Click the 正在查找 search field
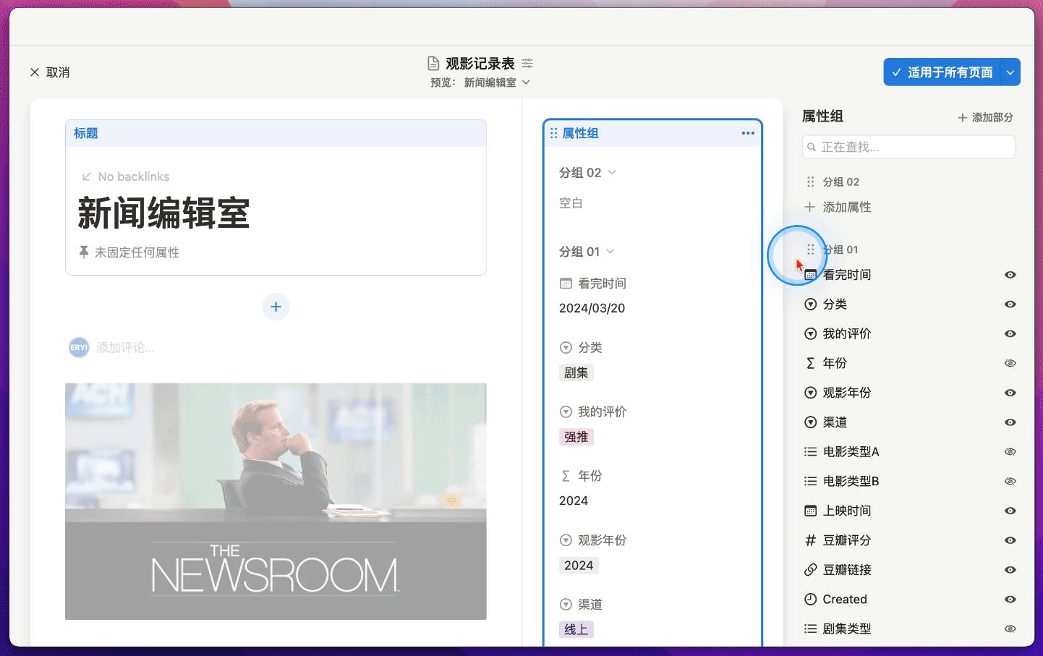This screenshot has height=656, width=1043. tap(908, 147)
